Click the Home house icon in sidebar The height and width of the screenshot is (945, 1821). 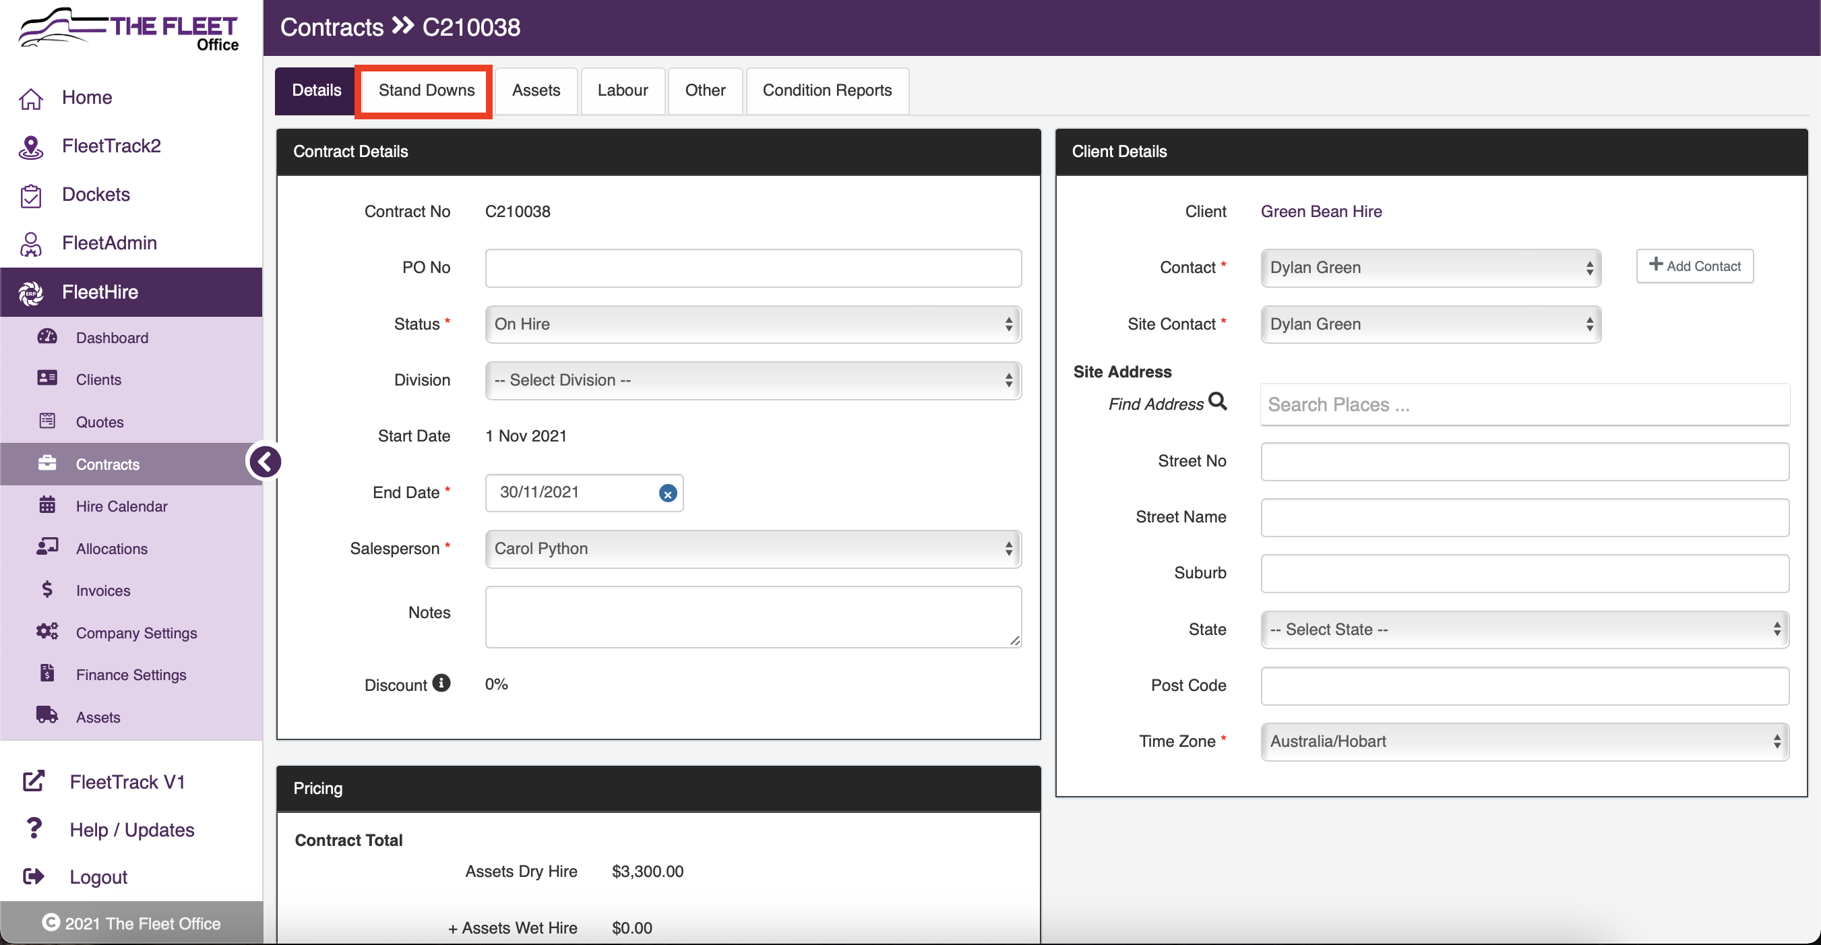(x=30, y=98)
